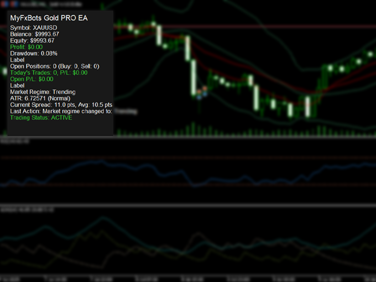This screenshot has width=376, height=282.
Task: Select the ATR: 6.72571 (Normal) line
Action: click(x=40, y=98)
